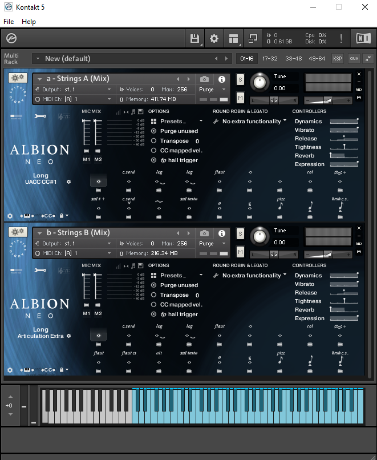Enable Transpose option in Strings A
Viewport: 377px width, 460px height.
pyautogui.click(x=153, y=141)
